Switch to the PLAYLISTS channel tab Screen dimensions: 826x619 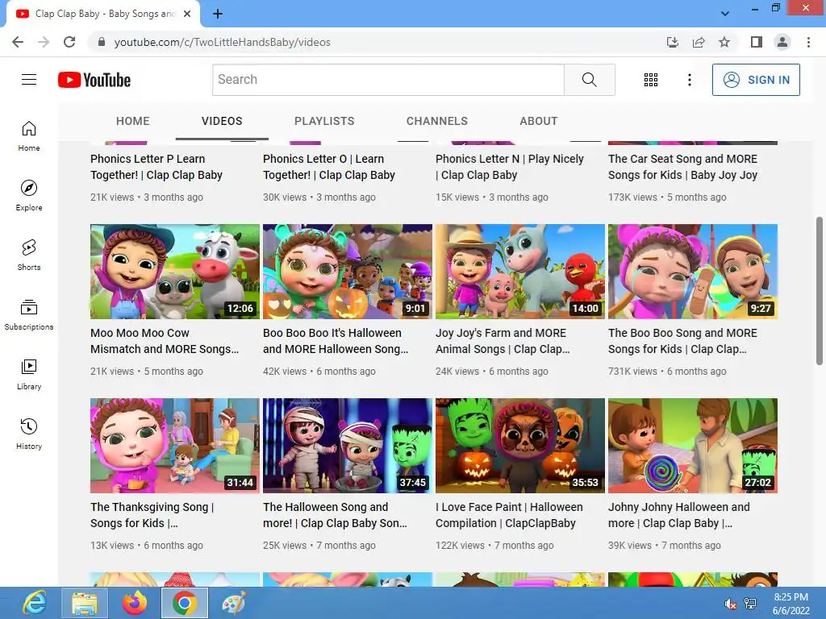click(324, 121)
